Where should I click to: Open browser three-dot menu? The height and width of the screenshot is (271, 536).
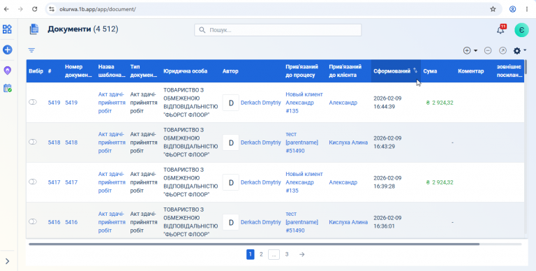[527, 9]
